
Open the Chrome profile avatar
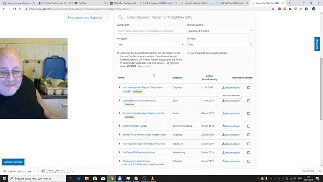[x=314, y=9]
